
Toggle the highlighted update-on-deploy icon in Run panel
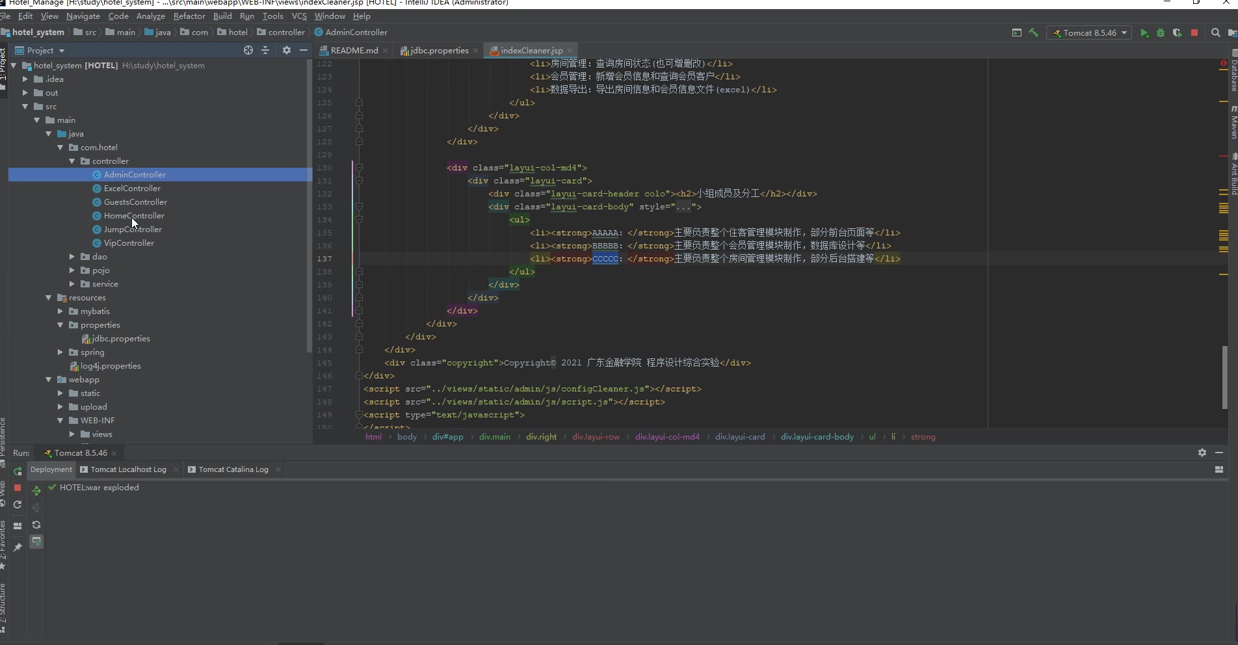coord(36,541)
